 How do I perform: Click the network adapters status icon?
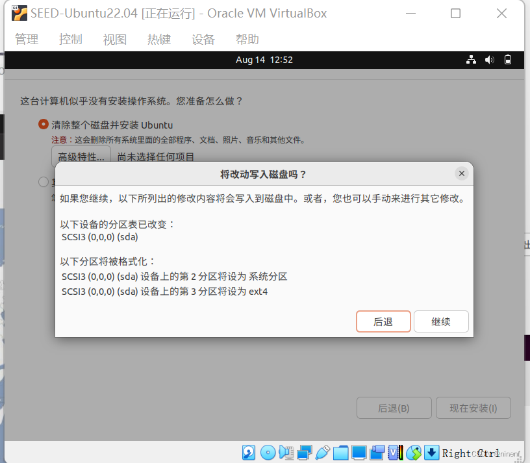point(305,453)
